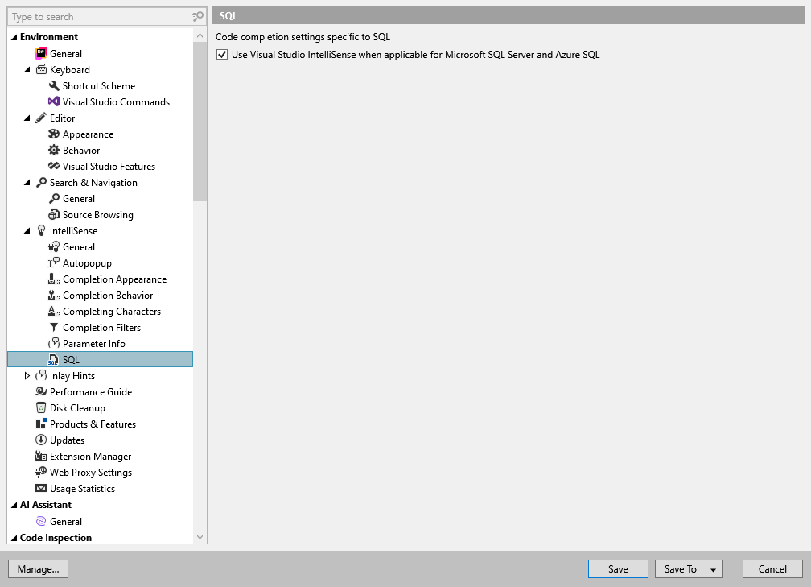The image size is (811, 587).
Task: Expand the Inlay Hints node
Action: [x=27, y=375]
